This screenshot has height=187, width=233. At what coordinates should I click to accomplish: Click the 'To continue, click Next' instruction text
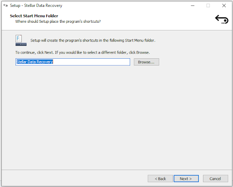[x=82, y=52]
